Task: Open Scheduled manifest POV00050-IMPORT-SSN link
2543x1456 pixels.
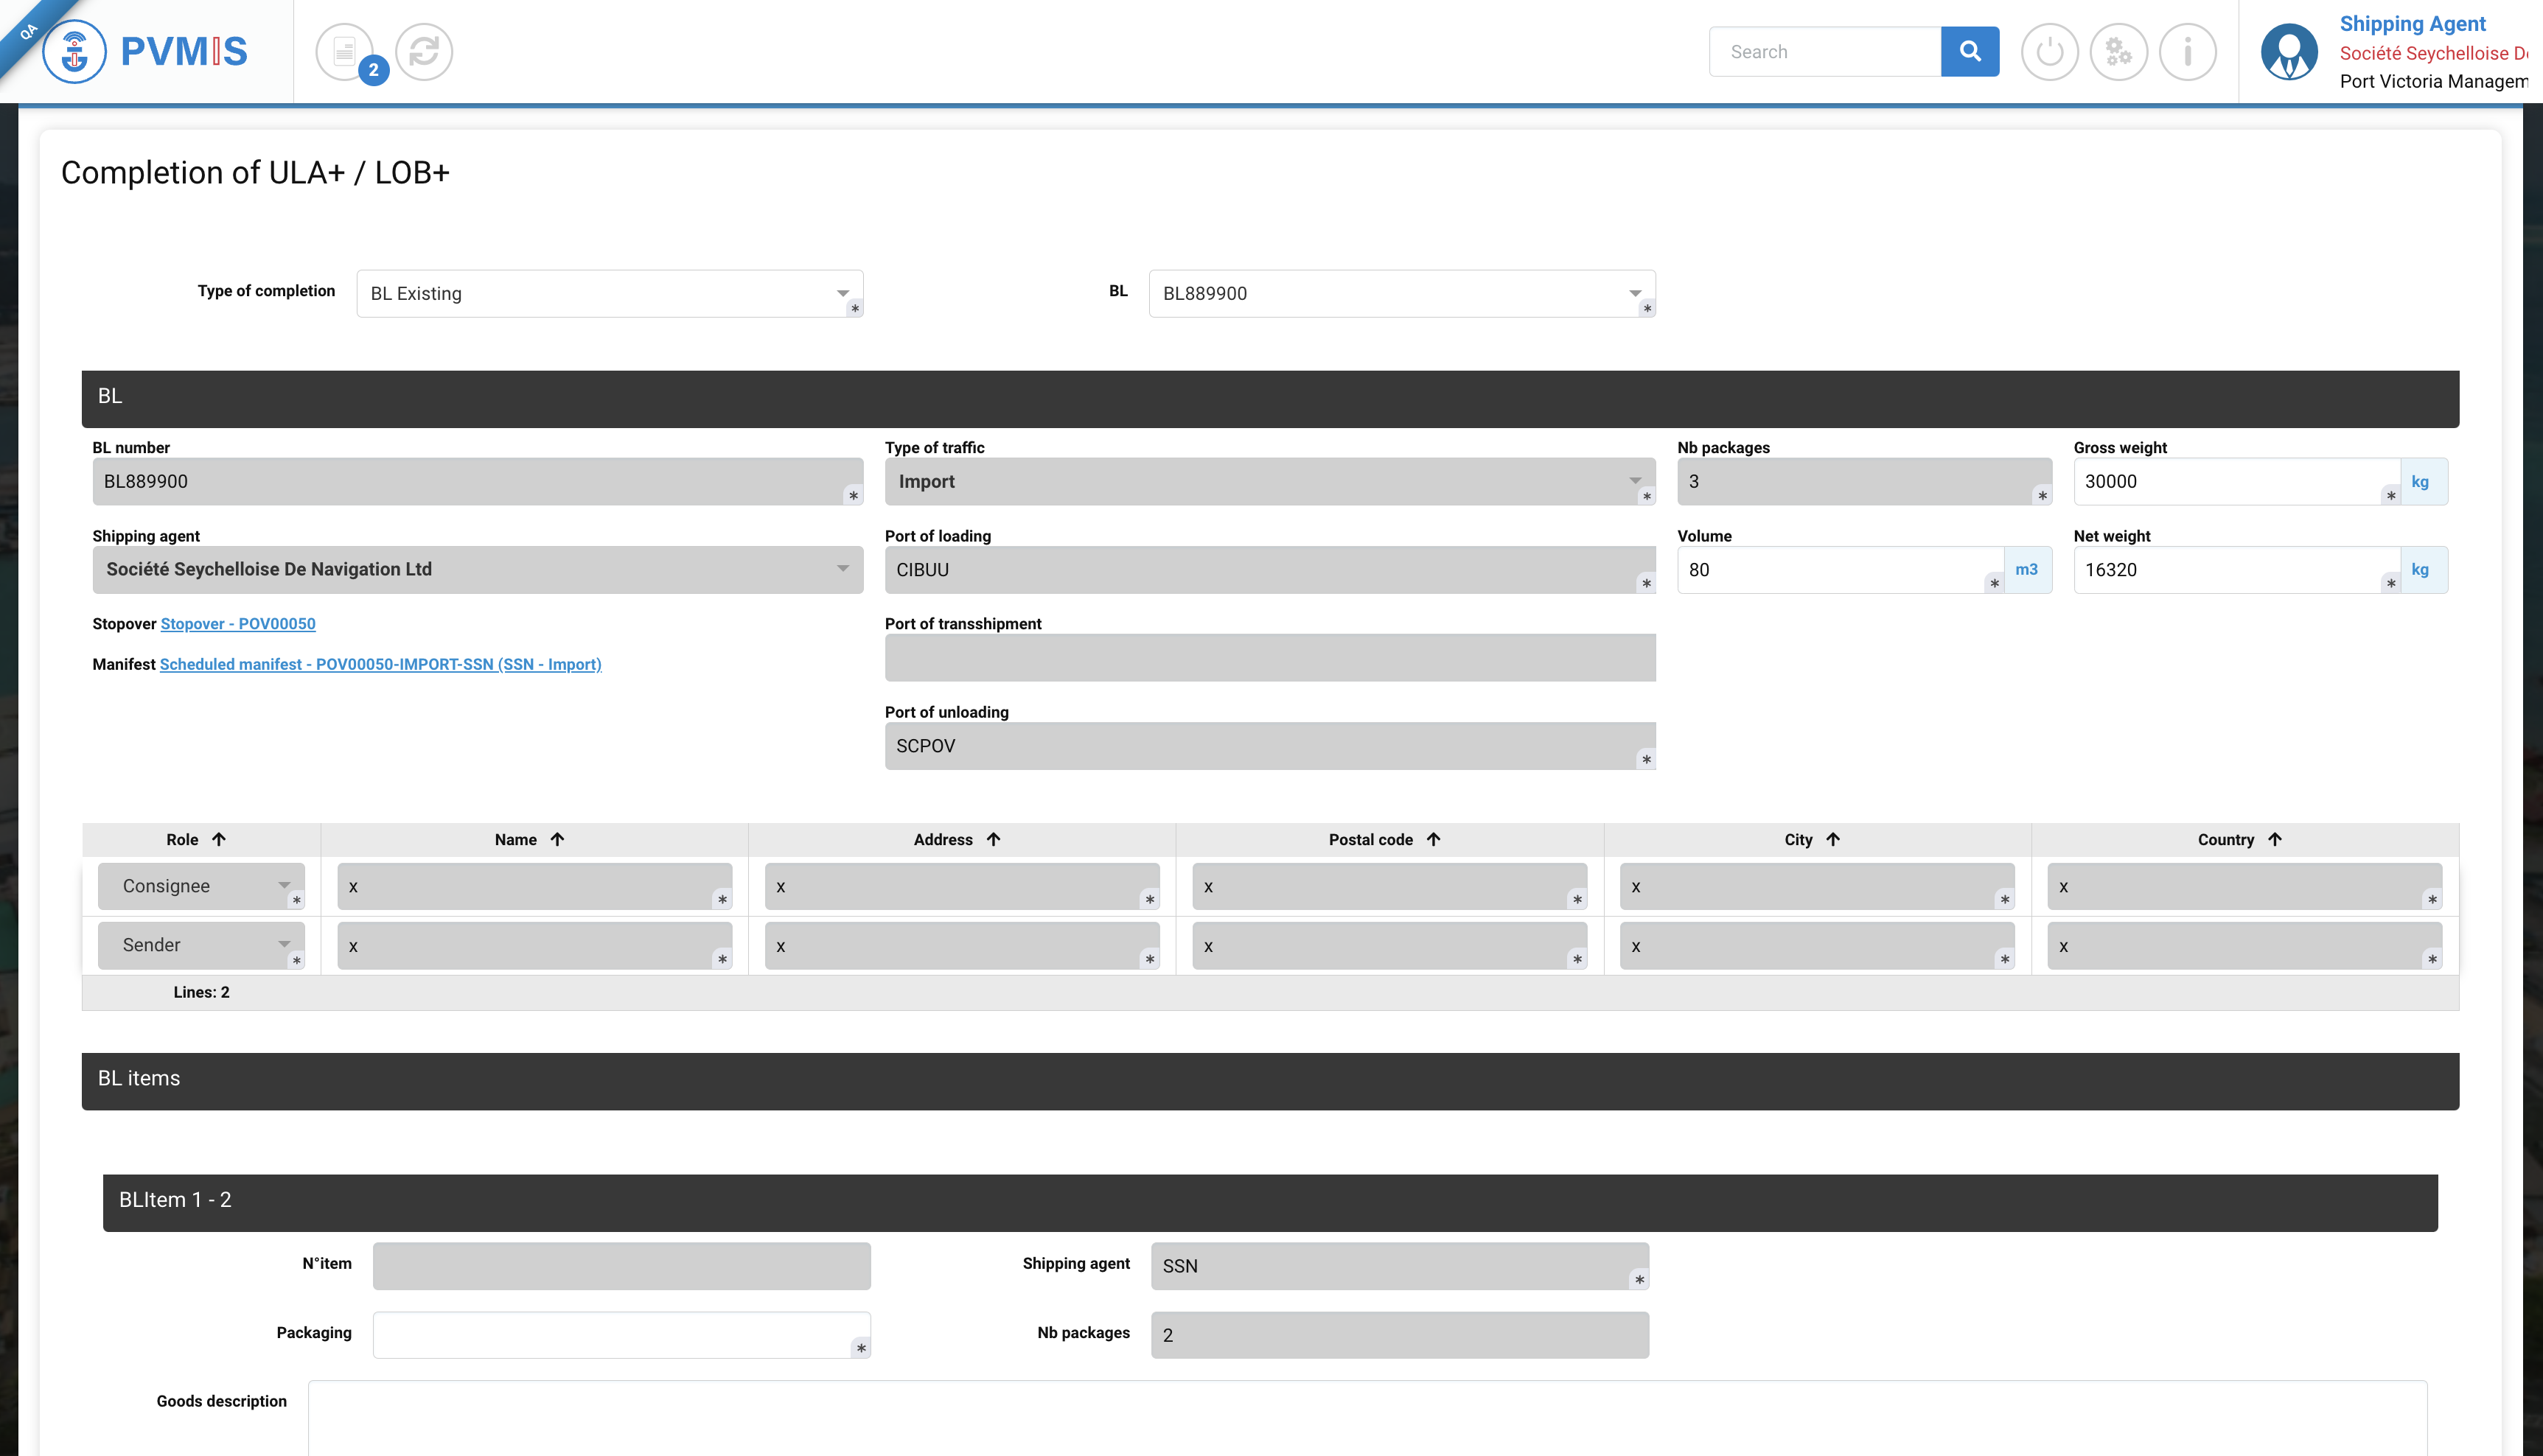Action: tap(380, 664)
